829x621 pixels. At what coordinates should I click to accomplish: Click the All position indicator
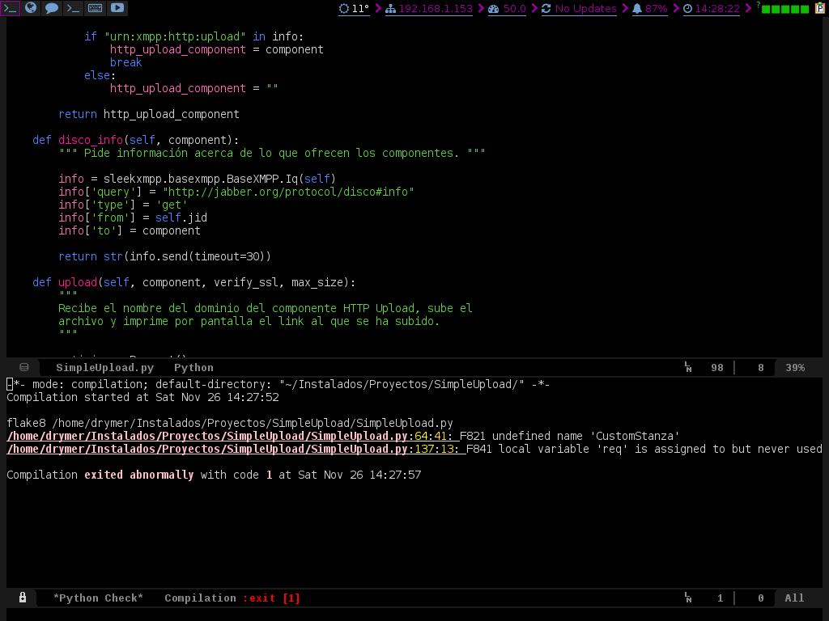794,598
